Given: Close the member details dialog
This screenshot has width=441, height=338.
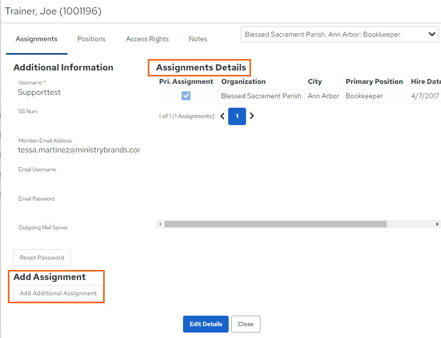Looking at the screenshot, I should click(246, 324).
